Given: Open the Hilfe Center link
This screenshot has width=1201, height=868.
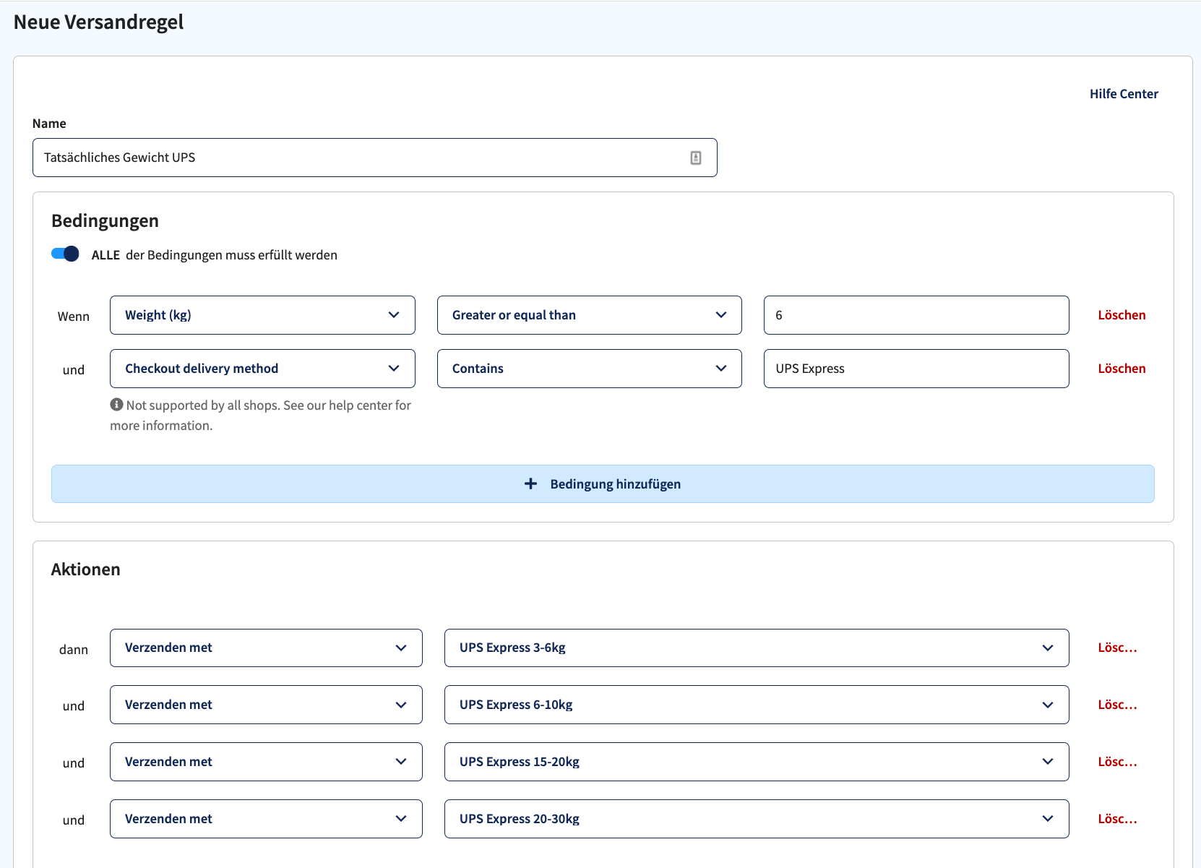Looking at the screenshot, I should coord(1124,94).
